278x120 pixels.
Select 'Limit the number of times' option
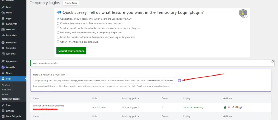tap(58, 37)
